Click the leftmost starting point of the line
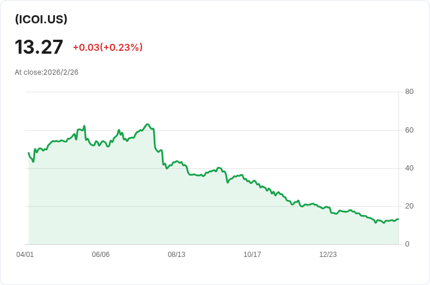The height and width of the screenshot is (285, 430). click(29, 153)
